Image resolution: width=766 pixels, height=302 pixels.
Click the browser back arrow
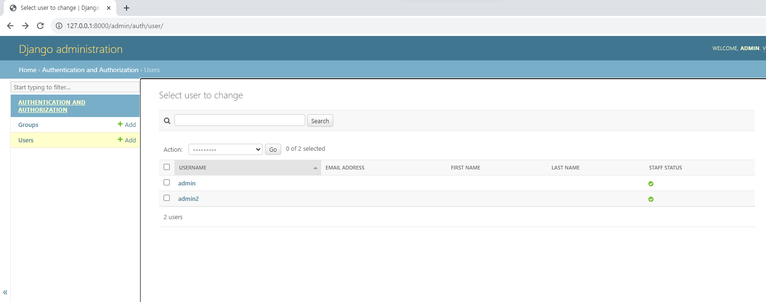[10, 26]
